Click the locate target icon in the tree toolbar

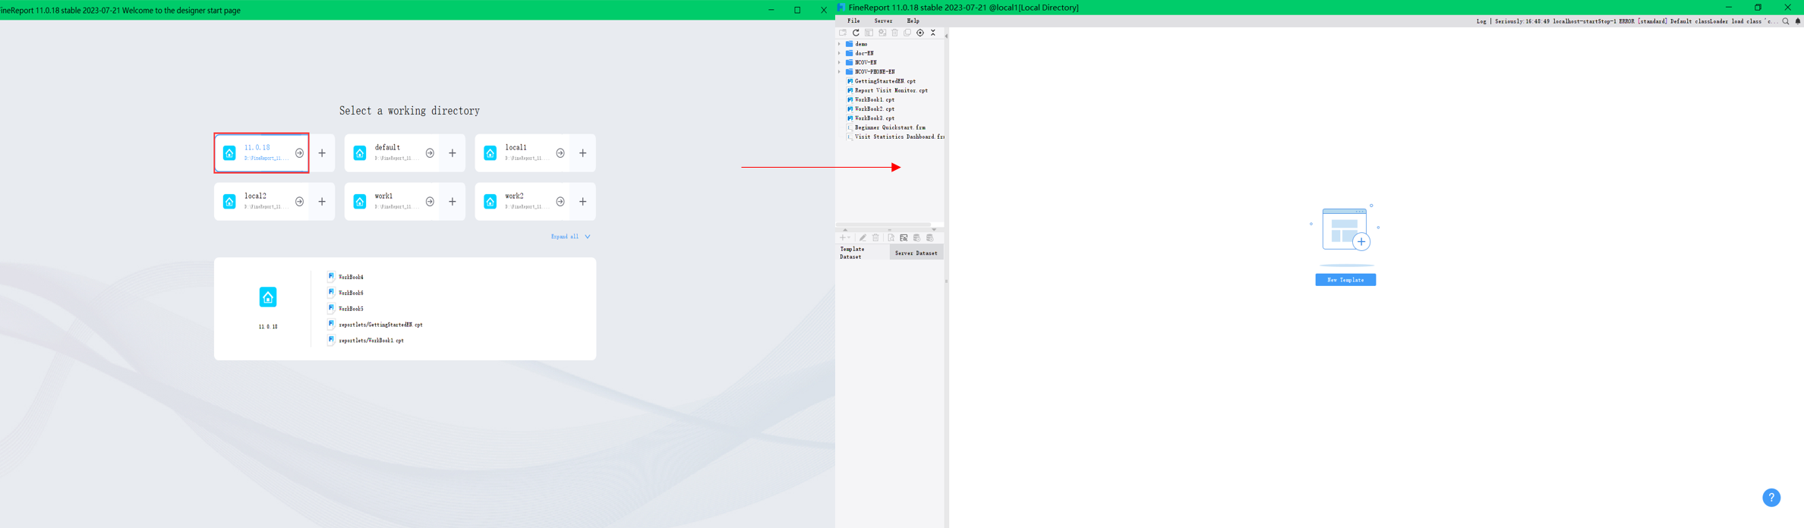(920, 33)
